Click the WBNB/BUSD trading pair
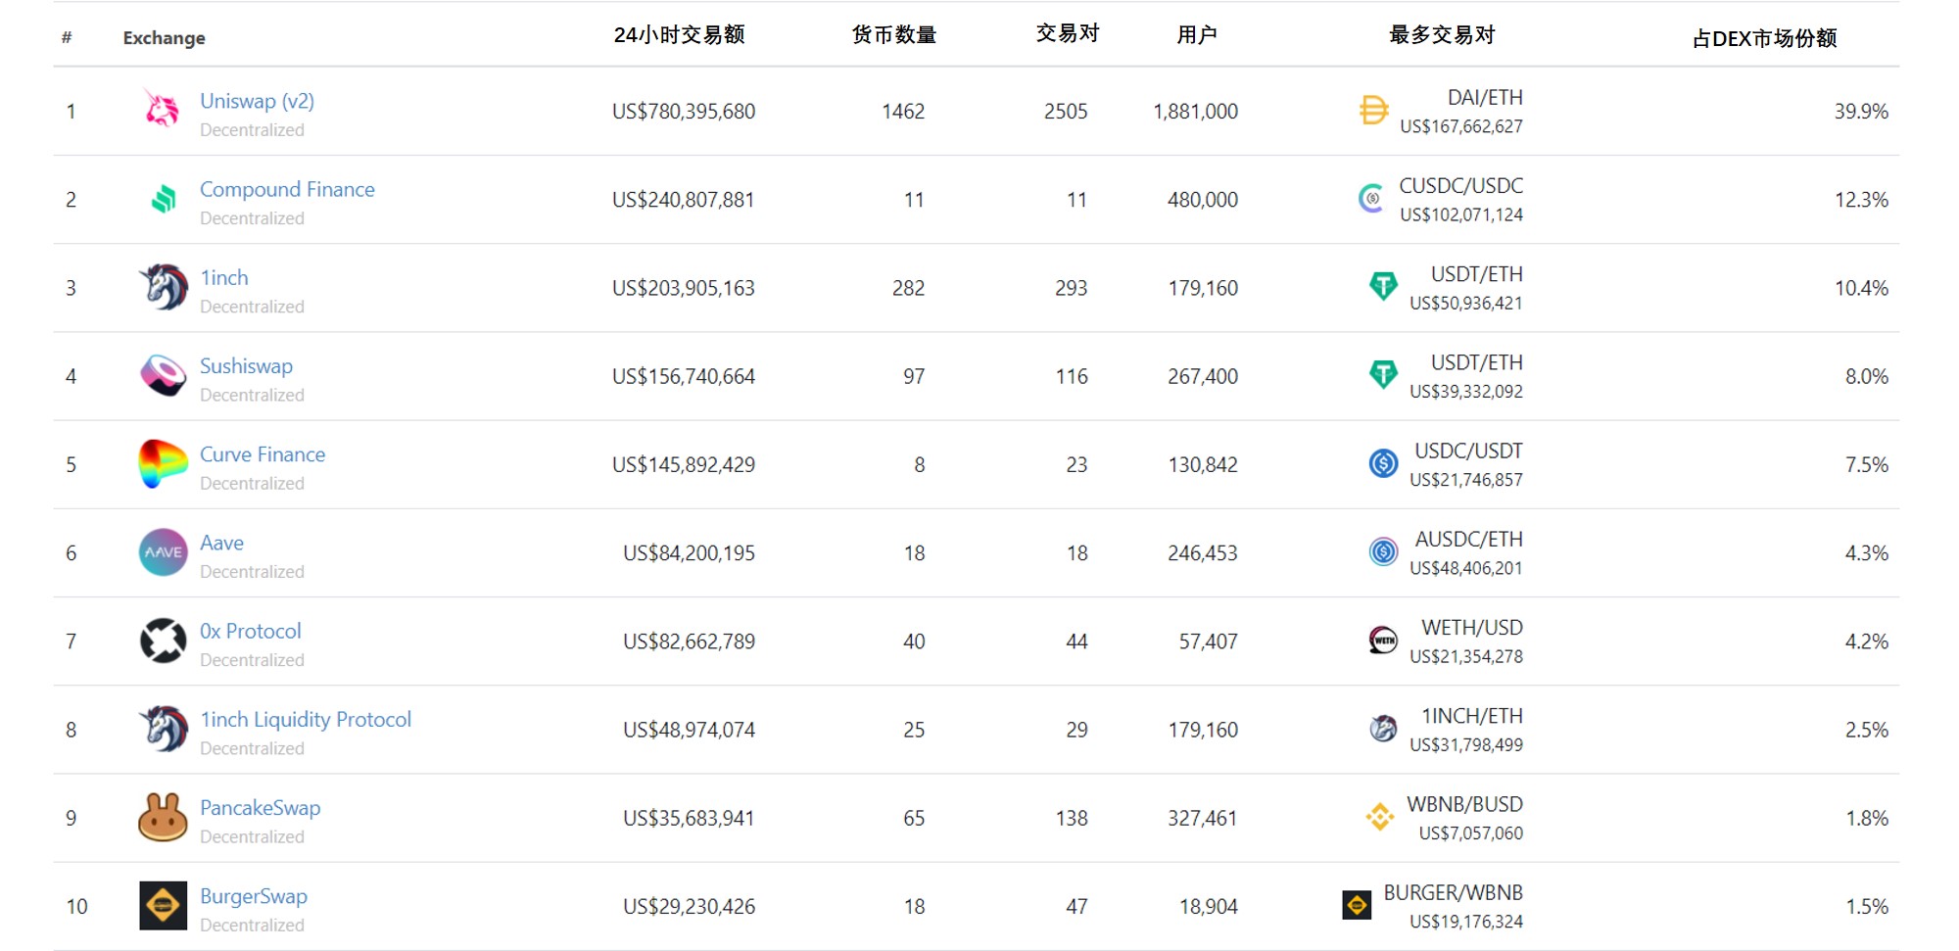The width and height of the screenshot is (1959, 951). click(x=1464, y=804)
